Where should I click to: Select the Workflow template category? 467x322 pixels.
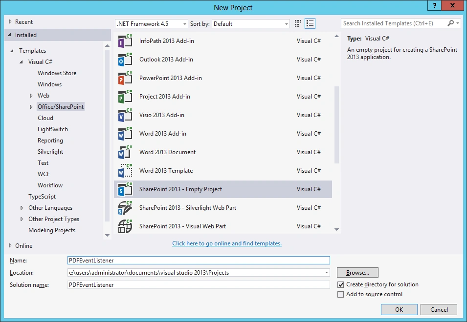click(50, 185)
